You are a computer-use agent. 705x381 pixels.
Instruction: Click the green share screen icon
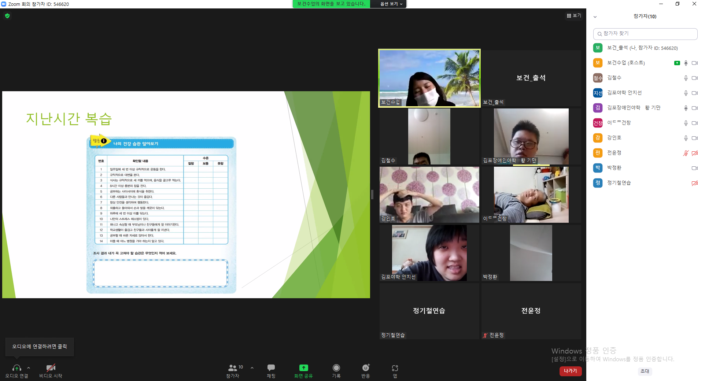pos(303,368)
